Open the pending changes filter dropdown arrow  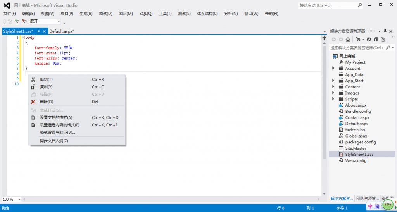click(363, 40)
